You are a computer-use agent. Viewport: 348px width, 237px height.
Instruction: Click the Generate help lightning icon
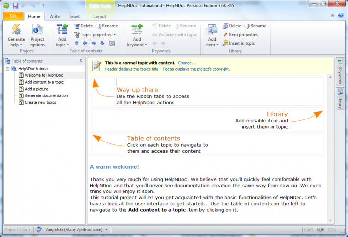pyautogui.click(x=16, y=29)
